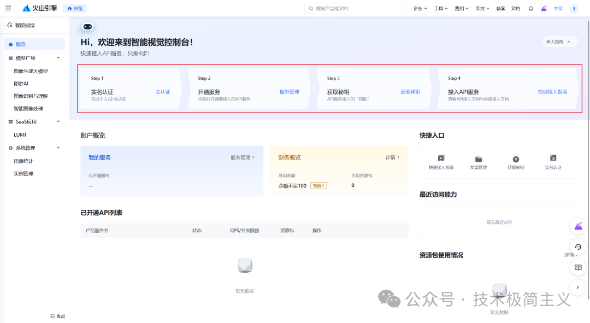Open the documentation book icon on the right edge

coord(578,267)
